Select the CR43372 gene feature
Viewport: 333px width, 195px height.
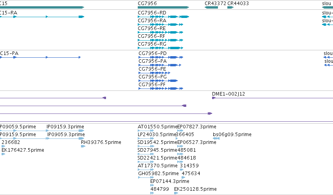tap(211, 7)
